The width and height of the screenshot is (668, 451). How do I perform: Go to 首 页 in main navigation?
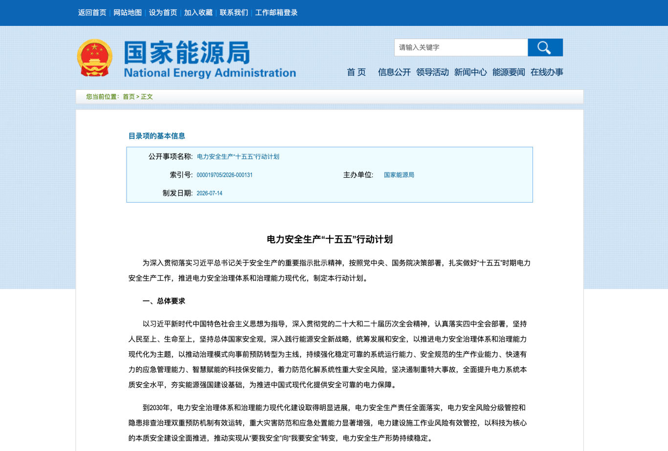[356, 72]
